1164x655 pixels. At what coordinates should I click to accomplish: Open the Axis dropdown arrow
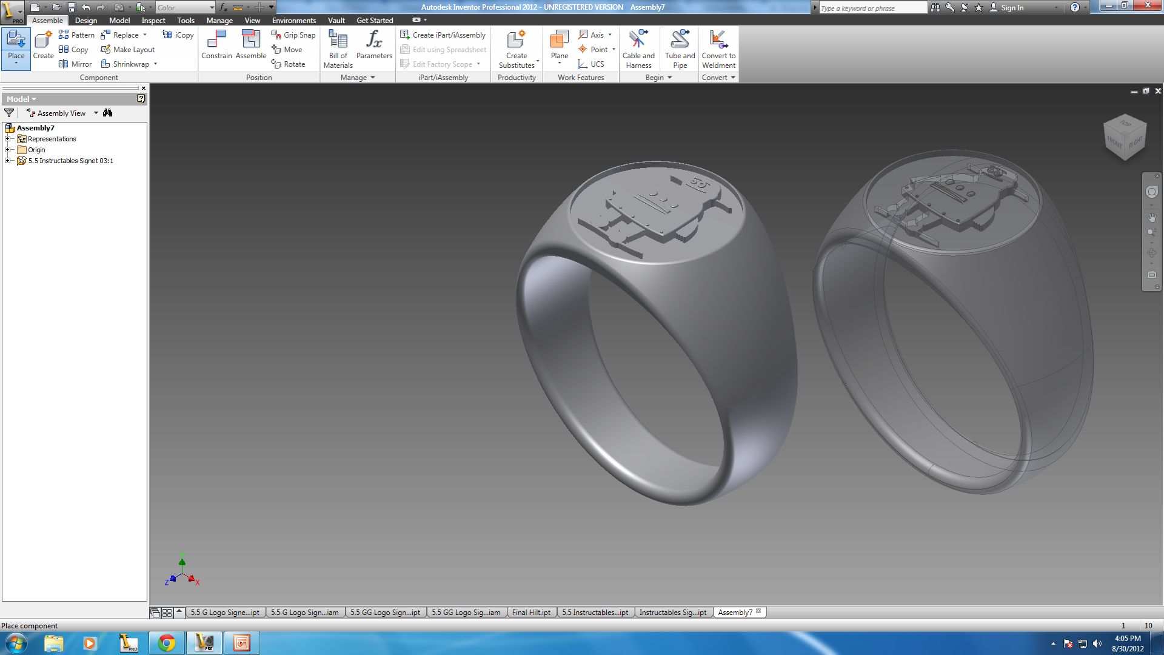pyautogui.click(x=610, y=35)
